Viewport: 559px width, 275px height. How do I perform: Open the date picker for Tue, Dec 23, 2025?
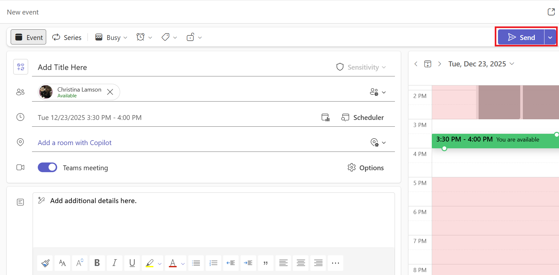[481, 64]
